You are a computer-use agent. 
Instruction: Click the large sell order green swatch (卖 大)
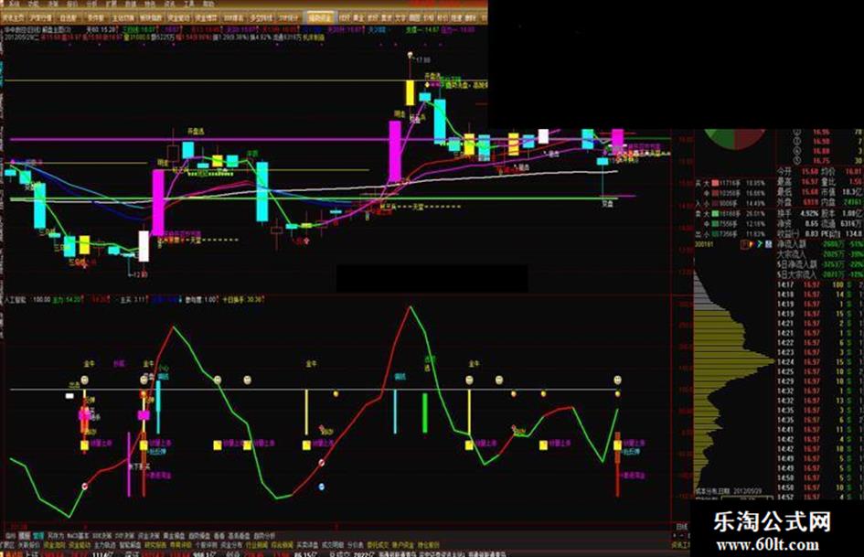715,213
